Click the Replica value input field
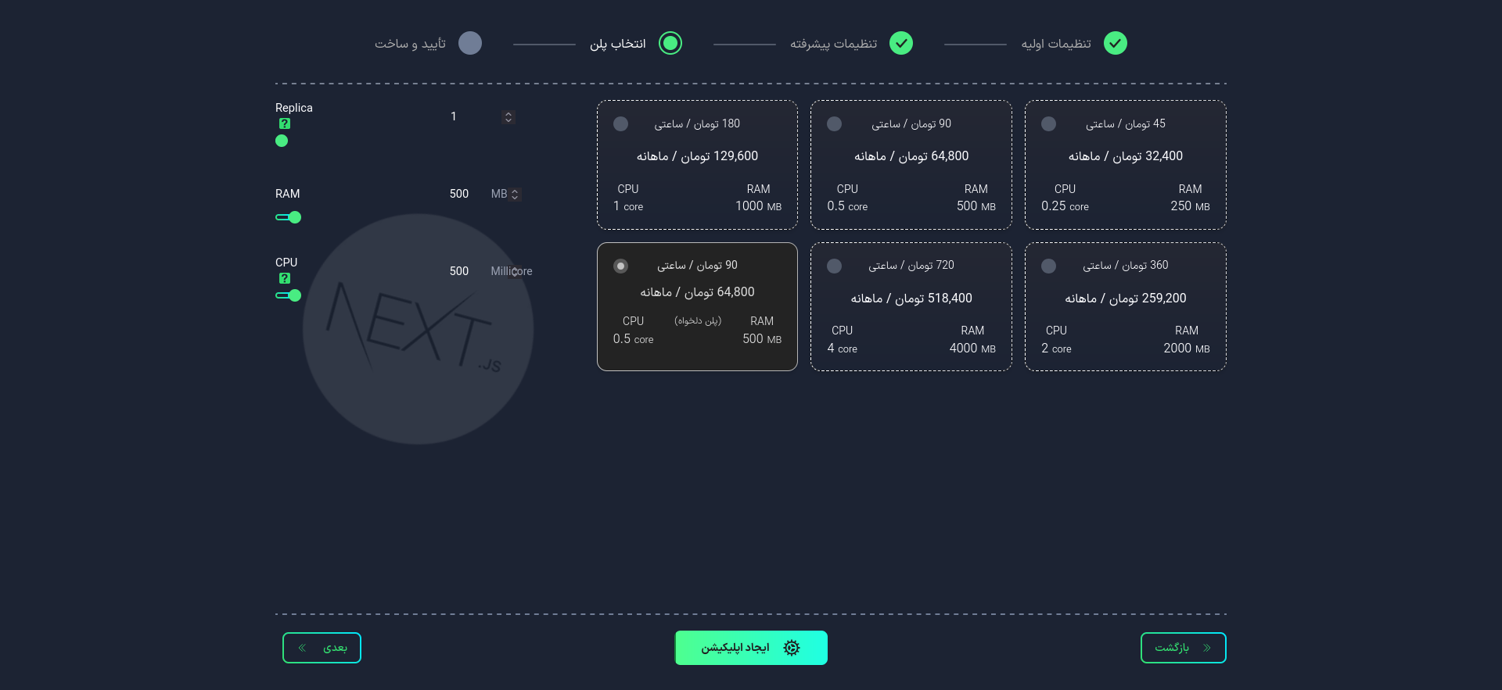 (454, 116)
